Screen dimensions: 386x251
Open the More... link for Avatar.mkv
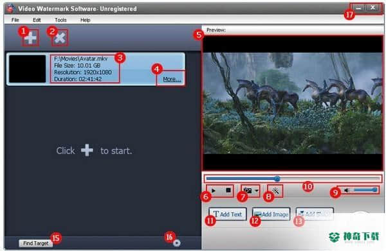click(172, 79)
